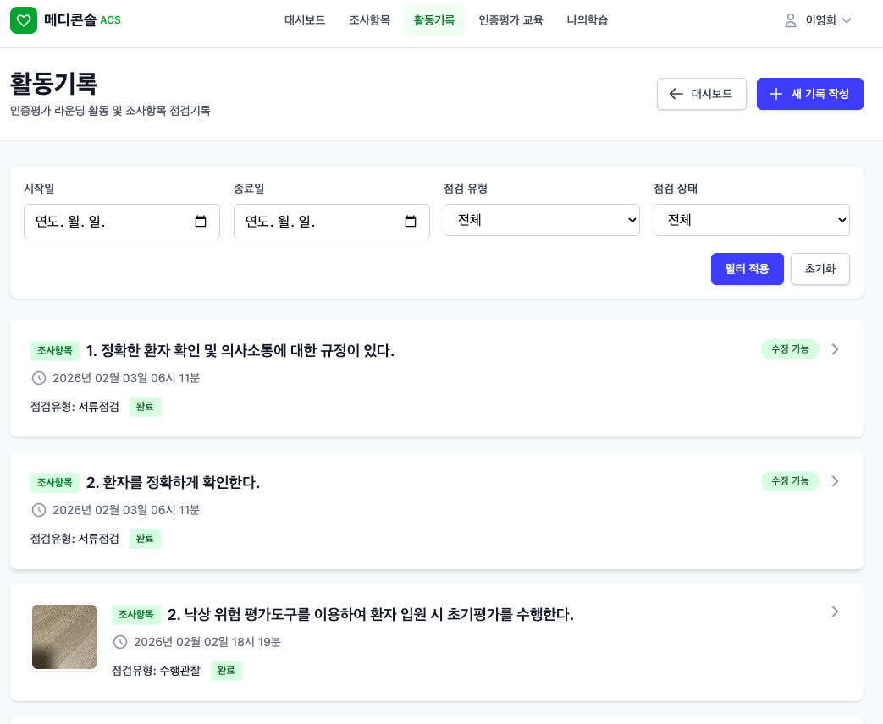Click the back arrow on 대시보드 button
The width and height of the screenshot is (883, 724).
point(676,94)
